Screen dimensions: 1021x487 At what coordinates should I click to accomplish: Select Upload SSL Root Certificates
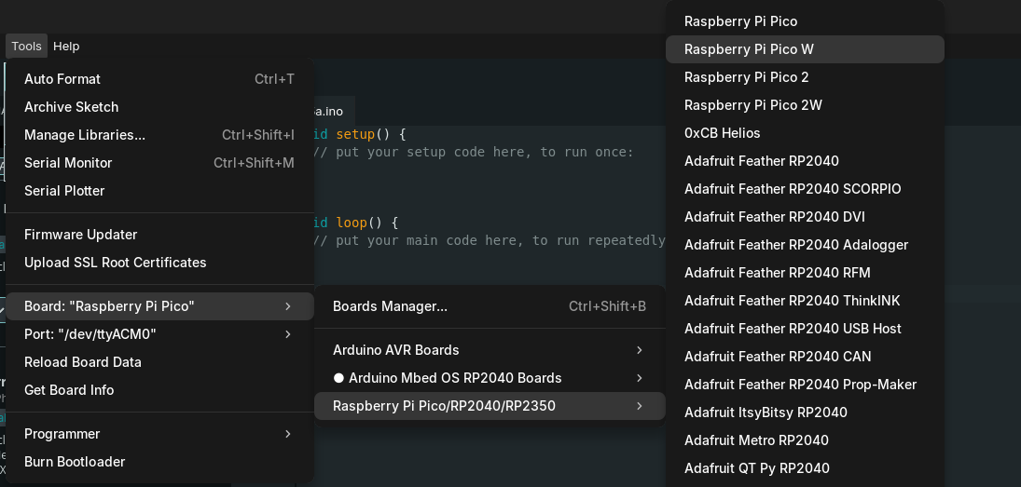tap(159, 263)
